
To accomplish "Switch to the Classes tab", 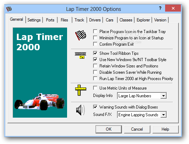I will 126,20.
